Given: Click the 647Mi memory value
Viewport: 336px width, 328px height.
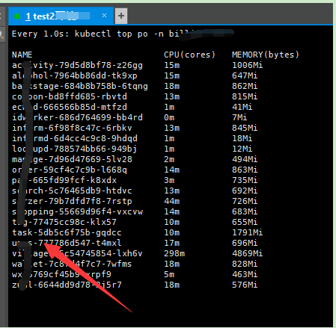Looking at the screenshot, I should 245,75.
